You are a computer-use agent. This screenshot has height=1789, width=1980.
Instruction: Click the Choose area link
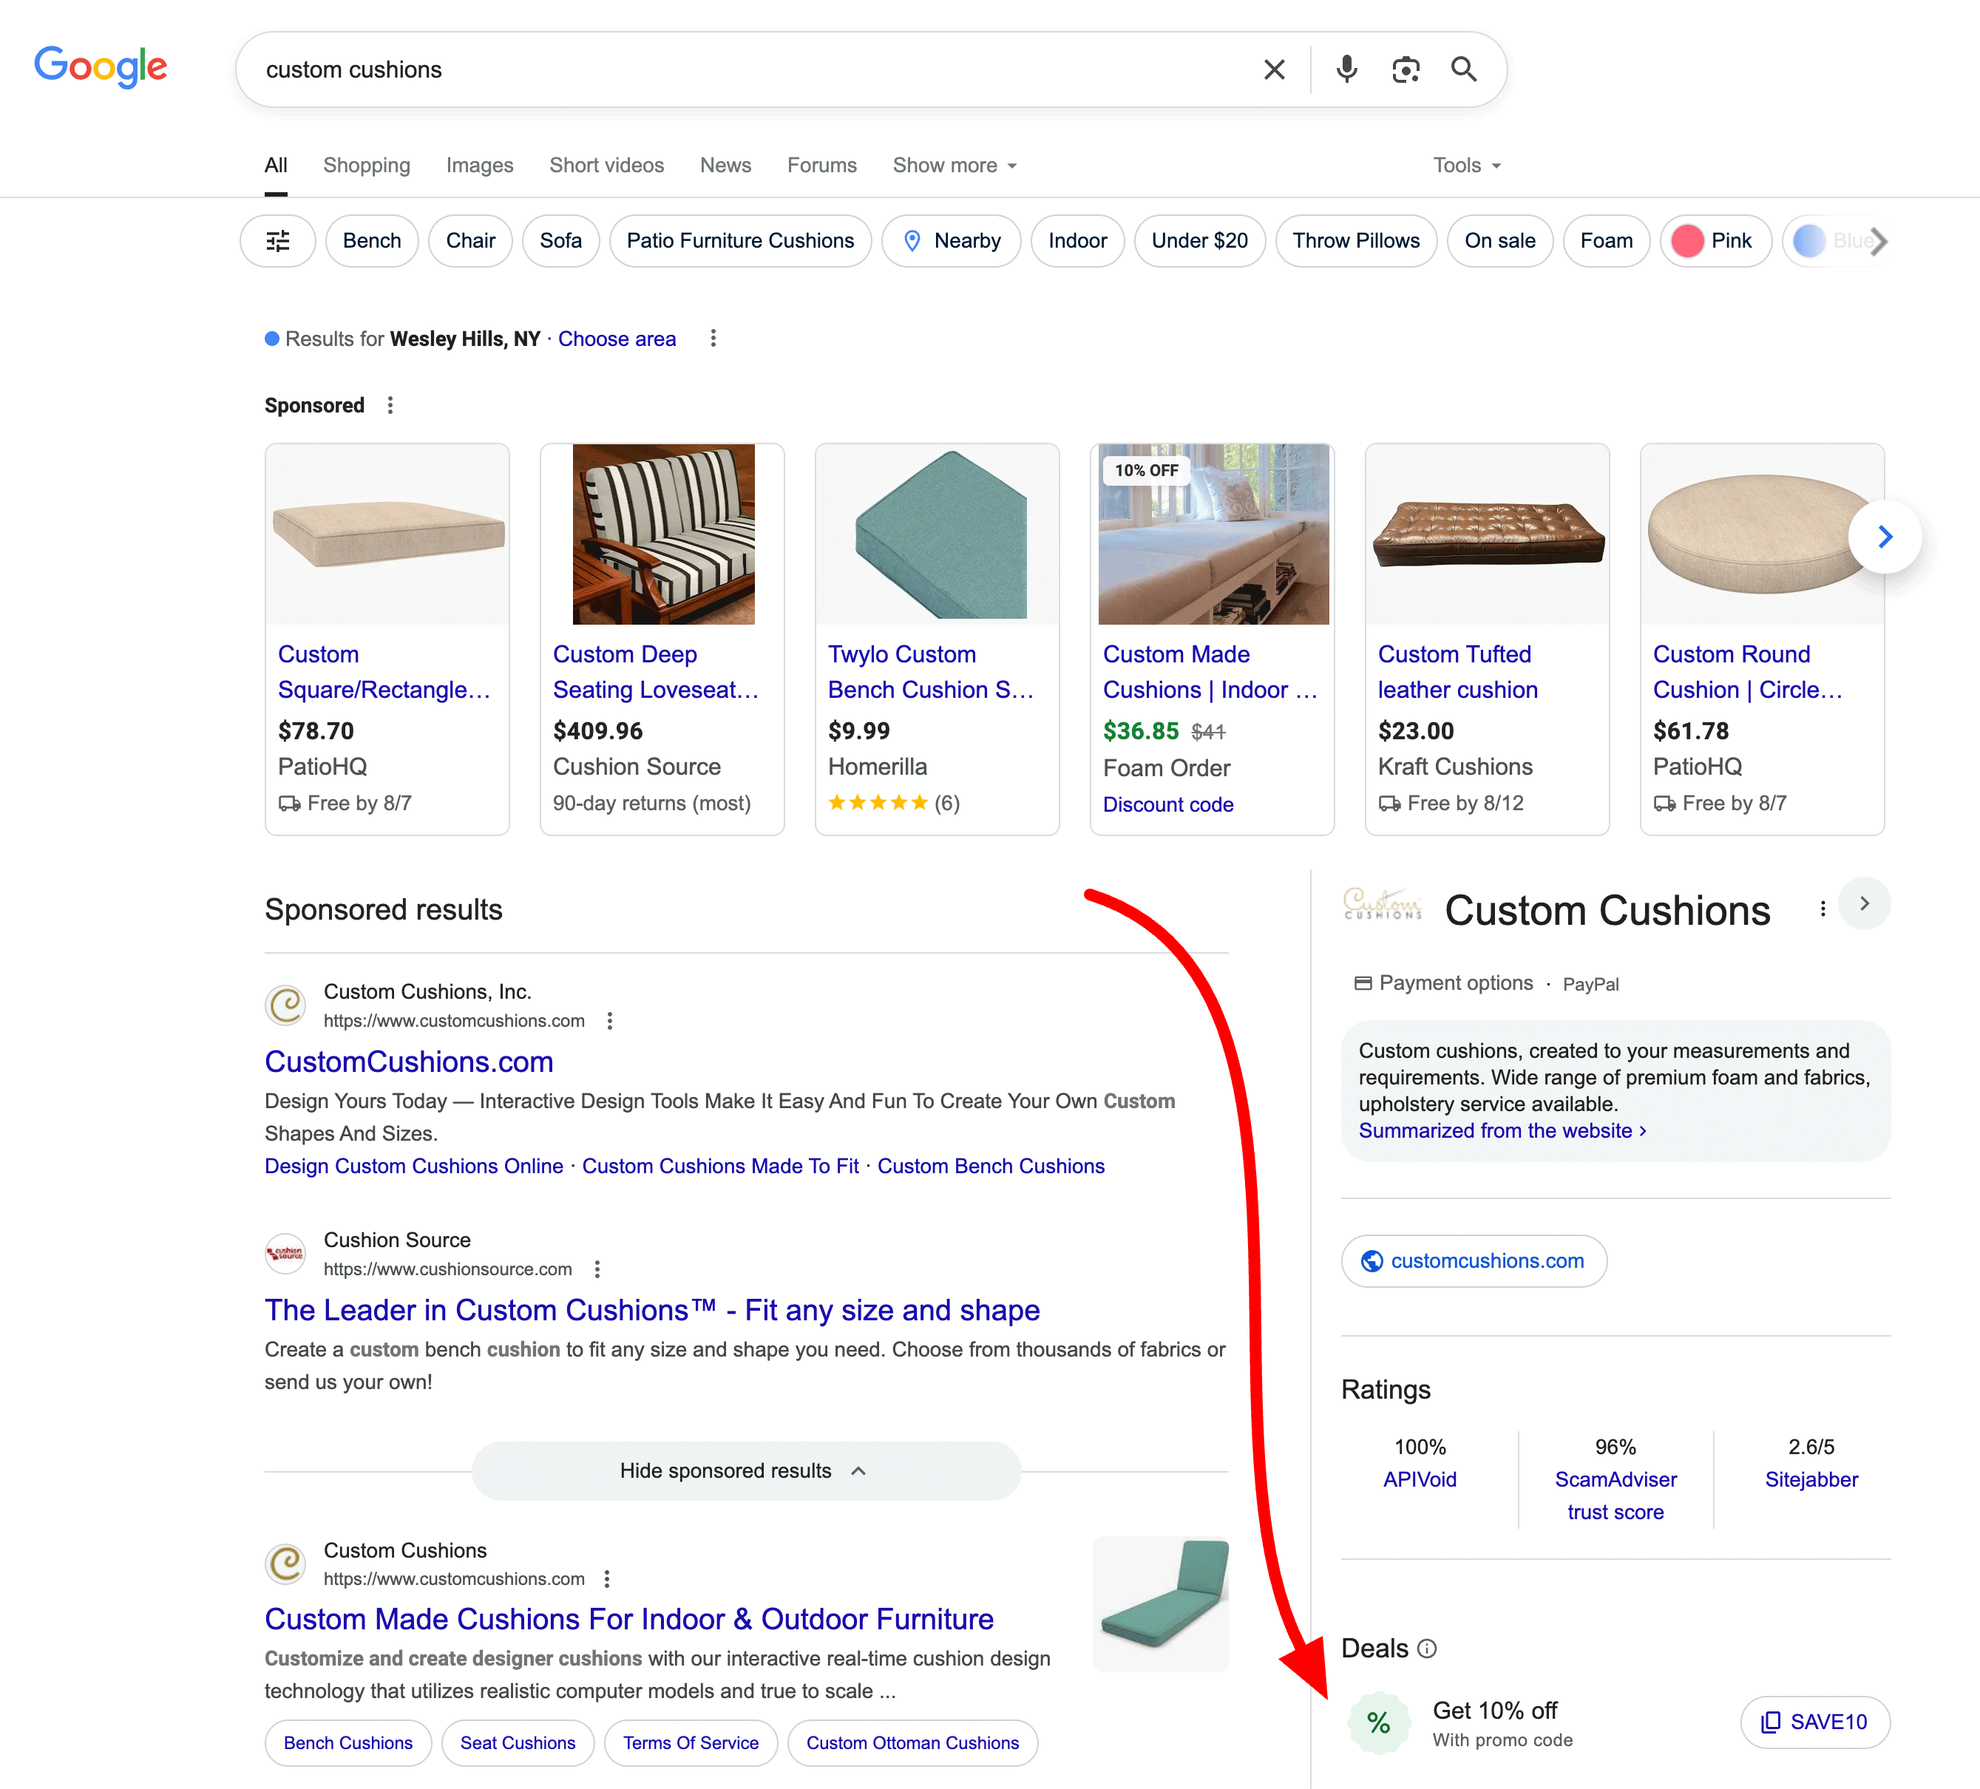tap(617, 339)
